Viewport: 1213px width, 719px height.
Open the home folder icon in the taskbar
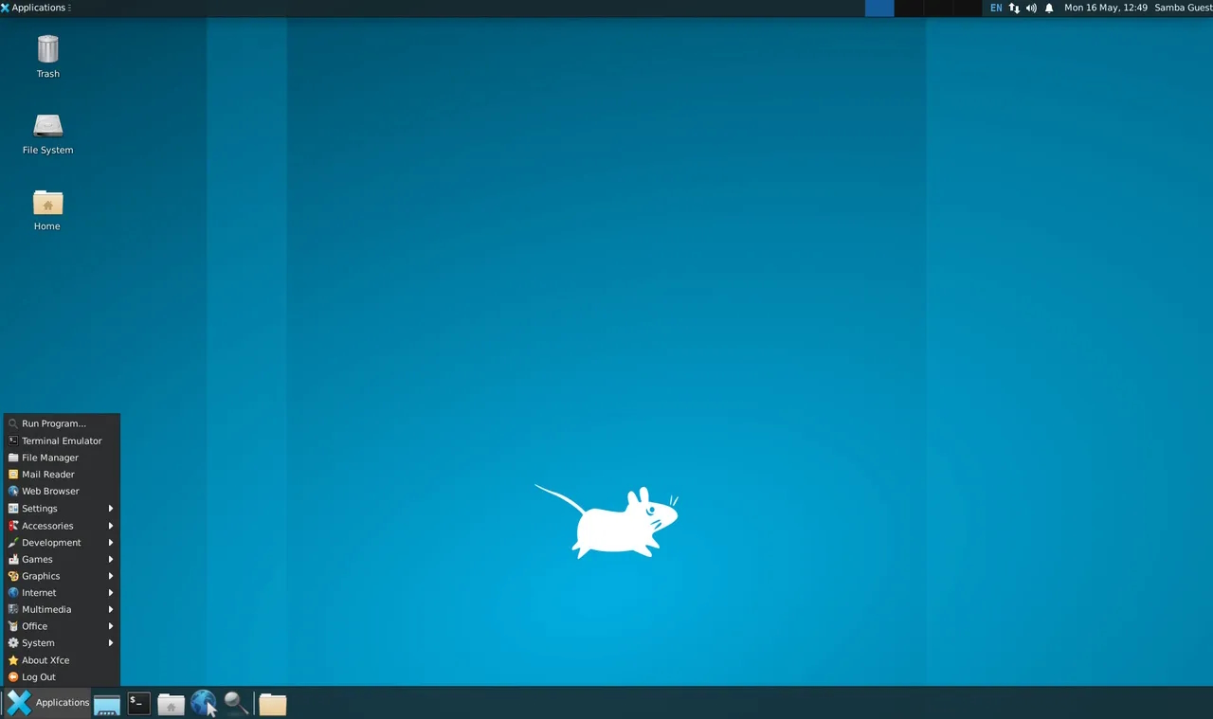click(x=171, y=703)
